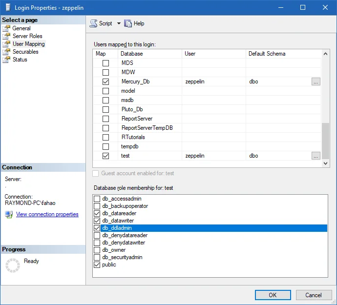Click the Status page icon
Viewport: 337px width, 305px height.
click(6, 60)
